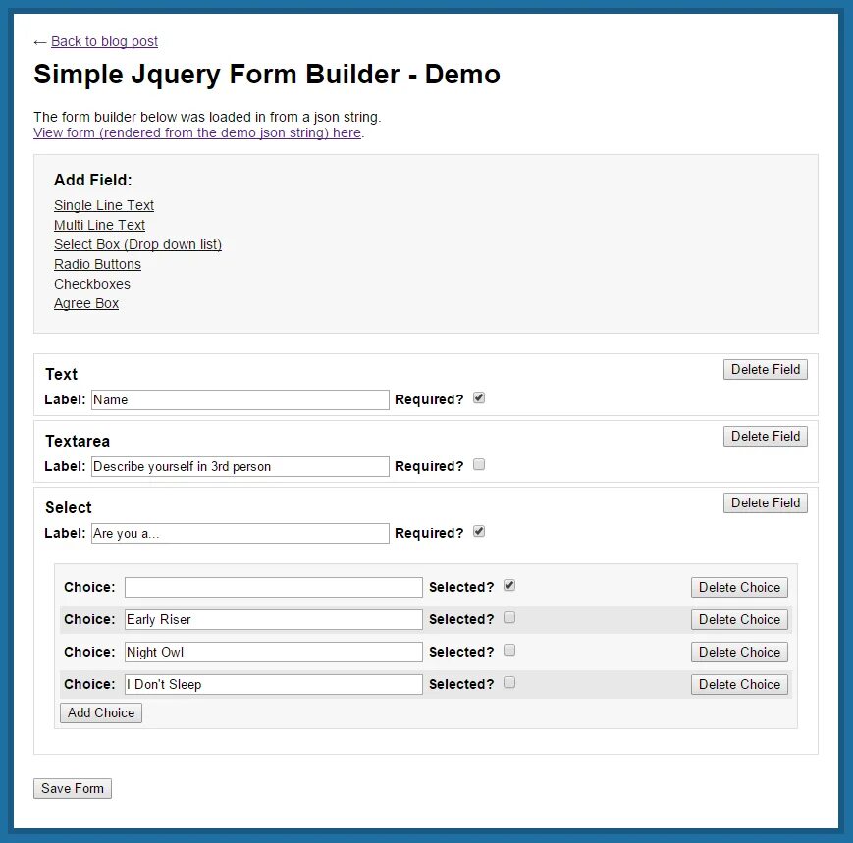The image size is (853, 843).
Task: Add a Checkboxes field
Action: (x=92, y=284)
